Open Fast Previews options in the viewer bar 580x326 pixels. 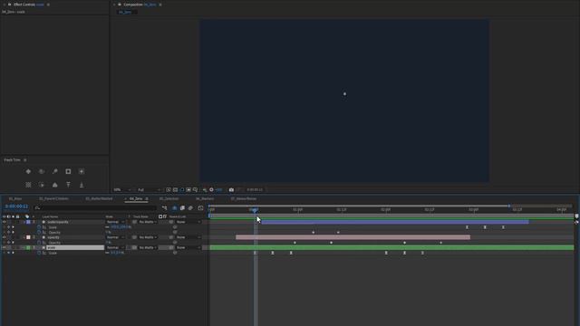(x=169, y=189)
